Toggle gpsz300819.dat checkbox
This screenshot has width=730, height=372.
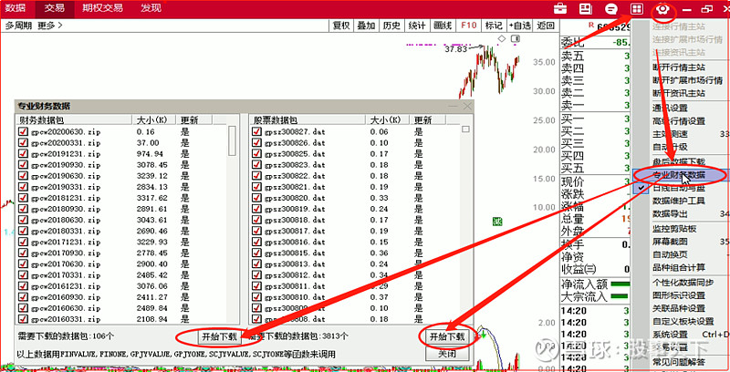coord(256,209)
